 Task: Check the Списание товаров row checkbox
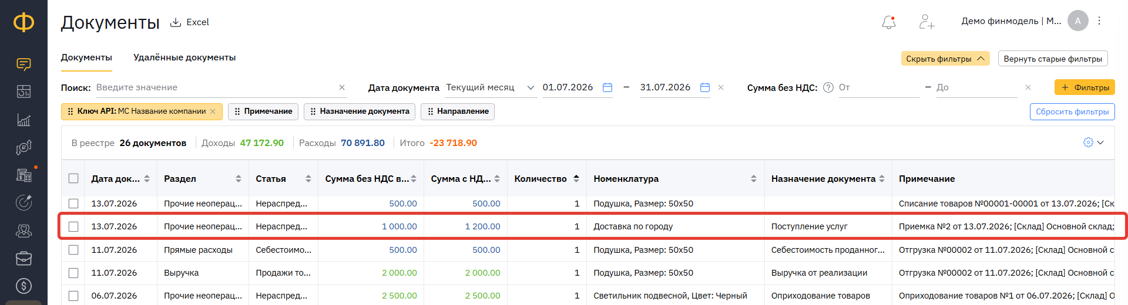point(73,204)
